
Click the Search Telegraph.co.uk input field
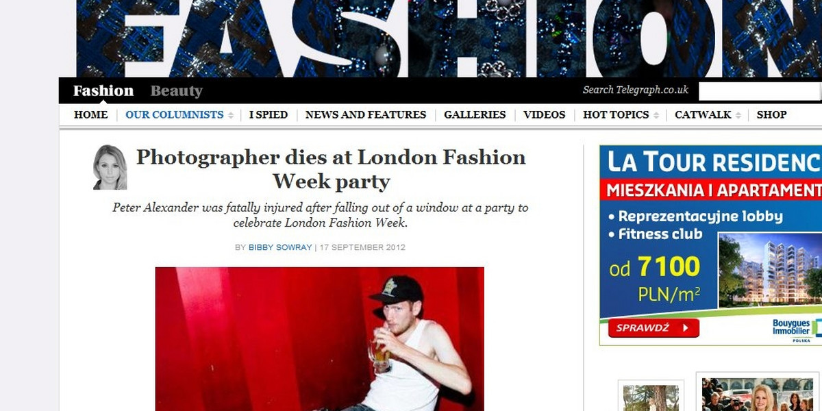(760, 90)
